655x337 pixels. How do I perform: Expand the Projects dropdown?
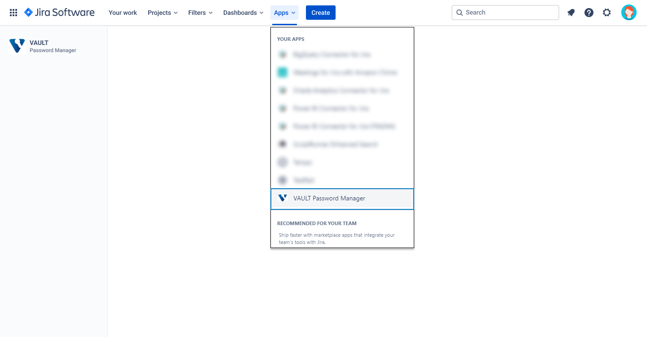coord(163,13)
